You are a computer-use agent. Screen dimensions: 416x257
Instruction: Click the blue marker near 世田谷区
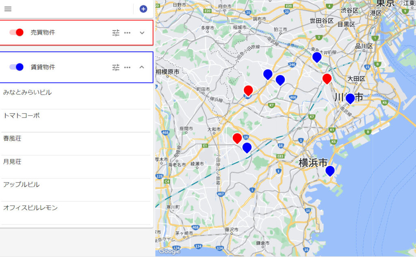(x=318, y=57)
